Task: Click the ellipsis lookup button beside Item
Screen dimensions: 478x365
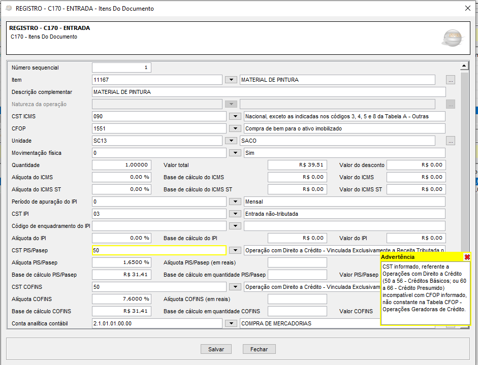Action: [451, 80]
